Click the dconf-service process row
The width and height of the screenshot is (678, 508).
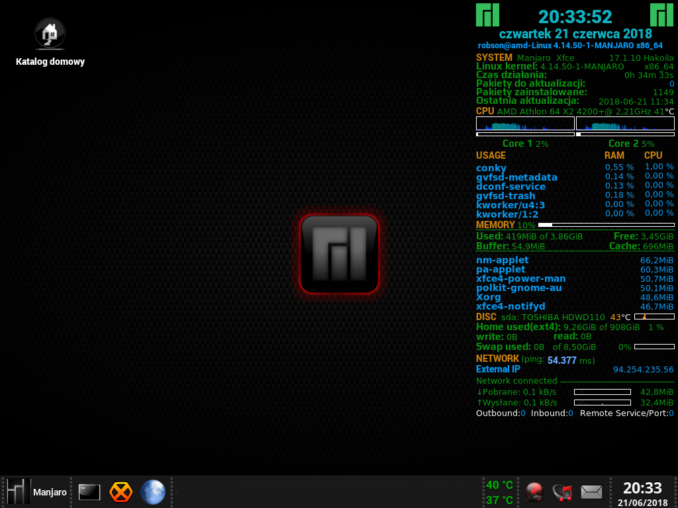point(575,186)
